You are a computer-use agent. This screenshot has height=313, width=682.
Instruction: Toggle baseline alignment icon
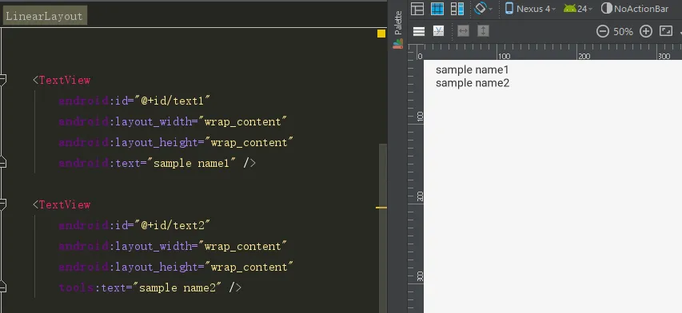[438, 31]
